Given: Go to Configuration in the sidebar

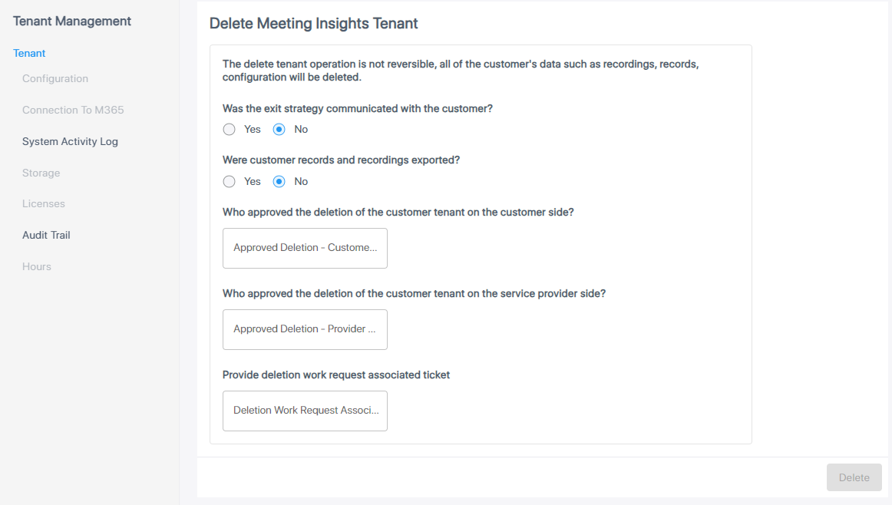Looking at the screenshot, I should click(x=55, y=79).
